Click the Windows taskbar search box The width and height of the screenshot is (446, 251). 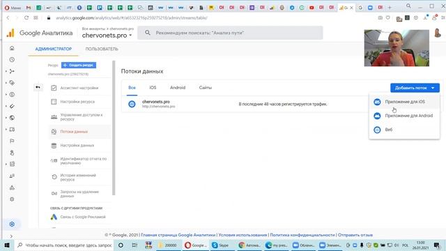[x=64, y=245]
